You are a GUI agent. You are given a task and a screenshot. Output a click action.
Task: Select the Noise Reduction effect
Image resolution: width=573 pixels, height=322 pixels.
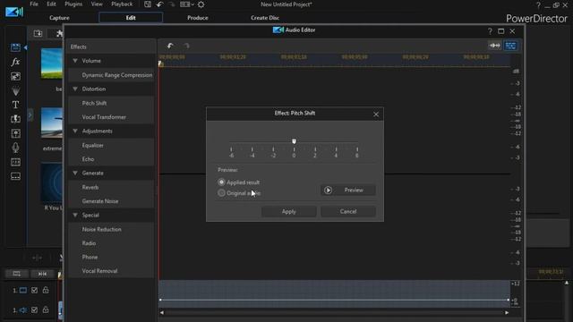[x=111, y=229]
